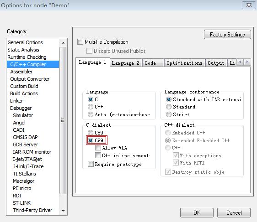Image resolution: width=257 pixels, height=222 pixels.
Task: Toggle Require prototypes checkbox
Action: [91, 164]
